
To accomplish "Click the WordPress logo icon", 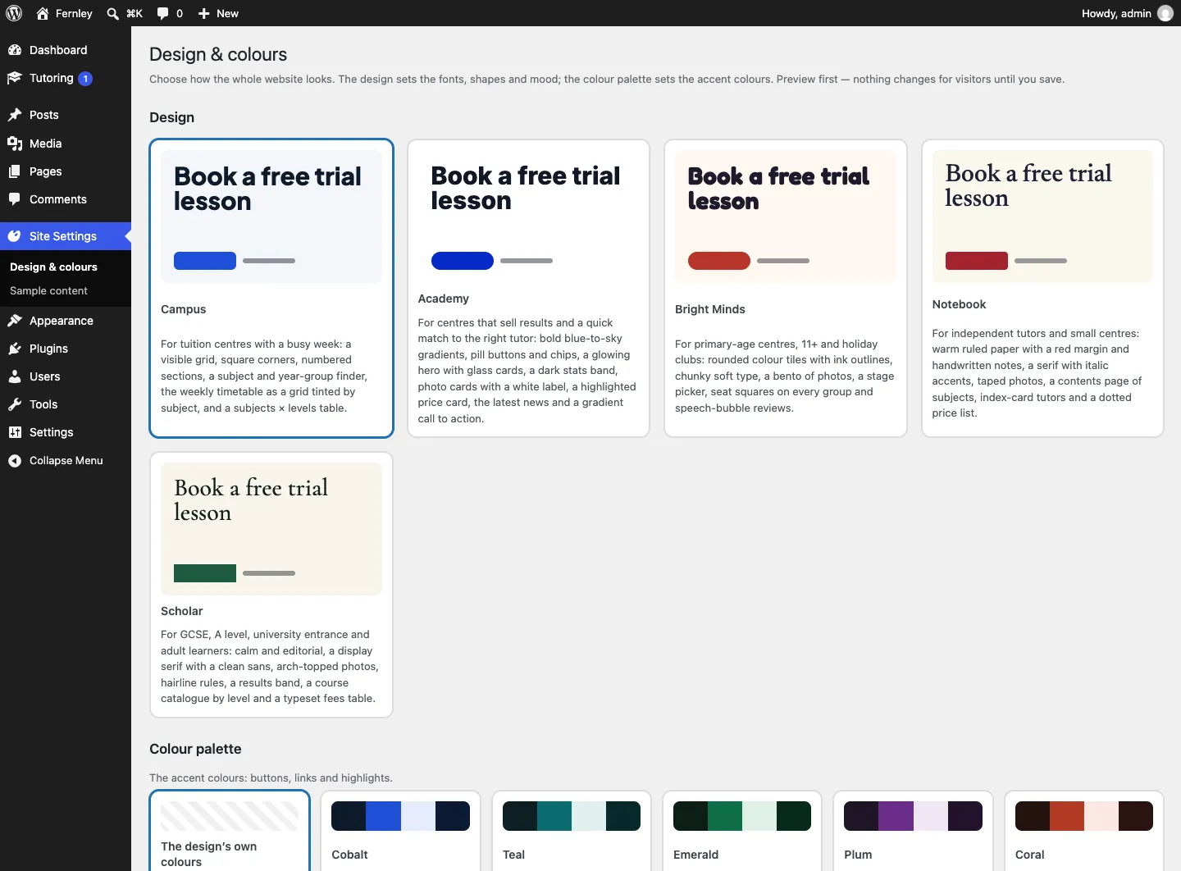I will (14, 13).
